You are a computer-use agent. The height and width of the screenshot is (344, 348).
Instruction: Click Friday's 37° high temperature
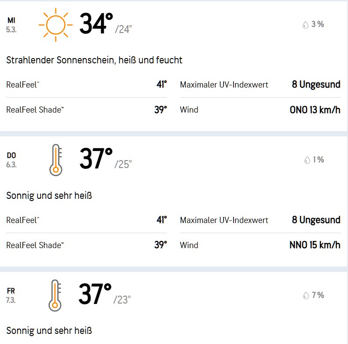coord(95,295)
